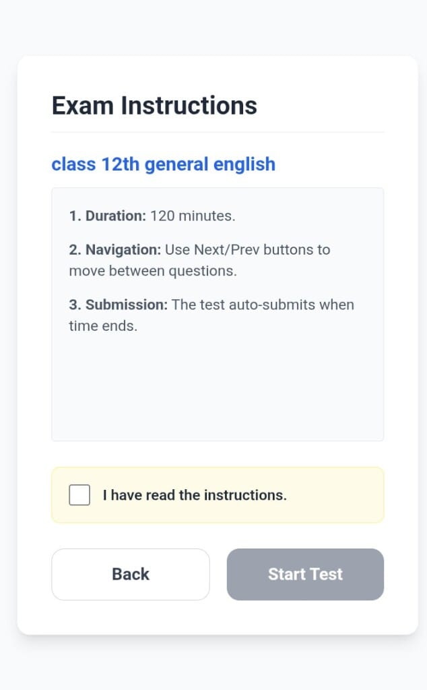Click the 'The test auto-submits when' text

263,305
